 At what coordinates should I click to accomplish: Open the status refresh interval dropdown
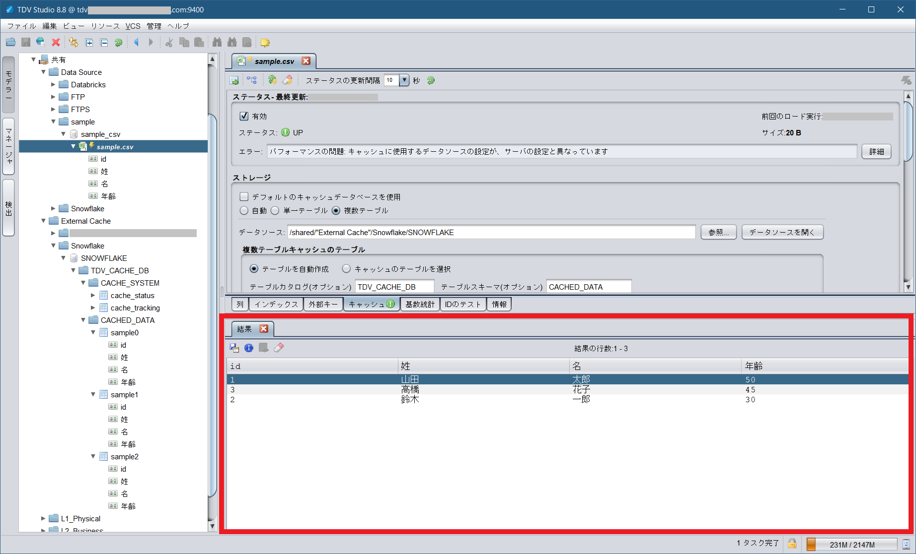[404, 80]
